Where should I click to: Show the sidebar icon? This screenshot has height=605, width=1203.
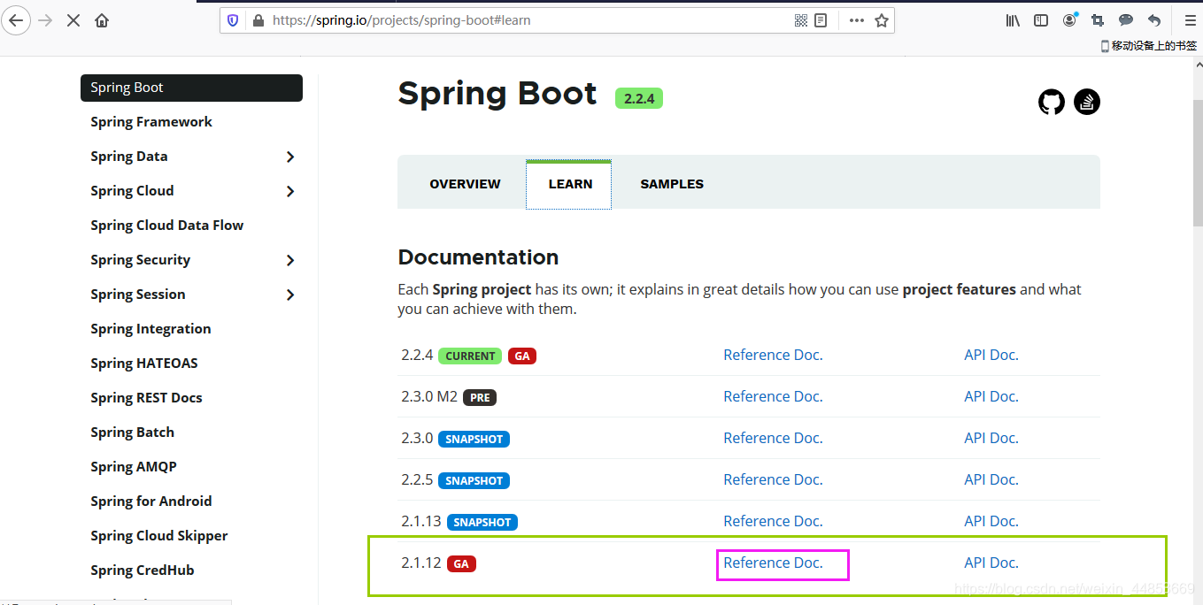pyautogui.click(x=1041, y=20)
